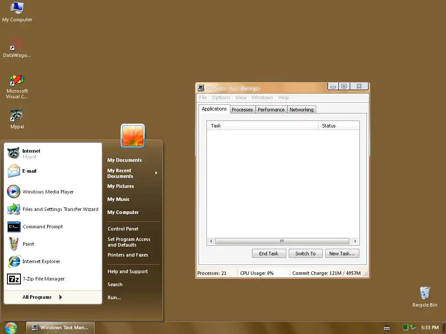446x334 pixels.
Task: Switch to the Processes tab
Action: click(242, 110)
